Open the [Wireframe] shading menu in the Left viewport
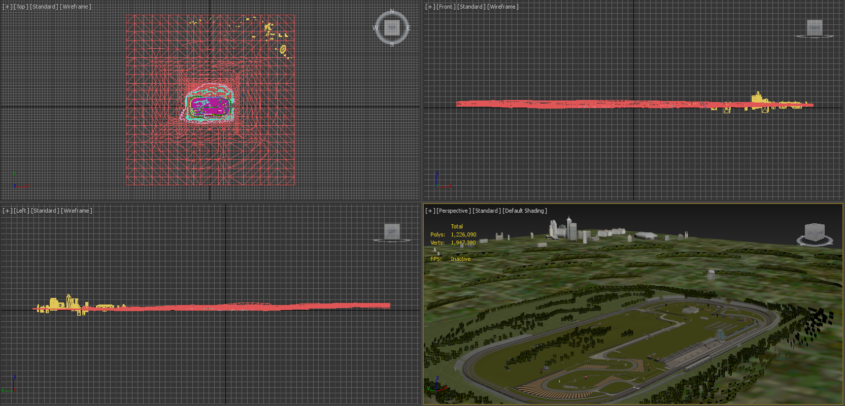The height and width of the screenshot is (406, 845). pos(77,211)
